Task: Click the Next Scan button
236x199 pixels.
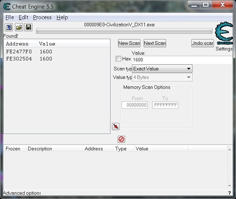Action: 155,43
